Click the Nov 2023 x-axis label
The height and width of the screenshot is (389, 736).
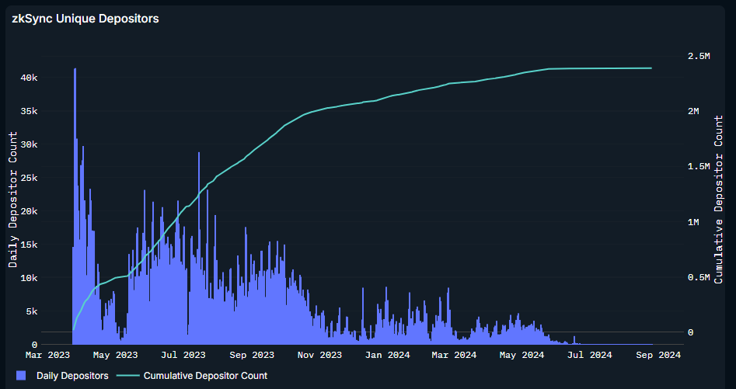319,356
